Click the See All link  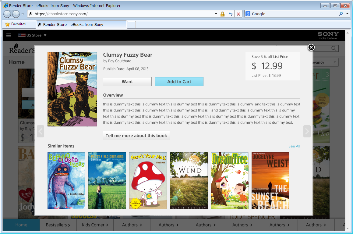[294, 146]
